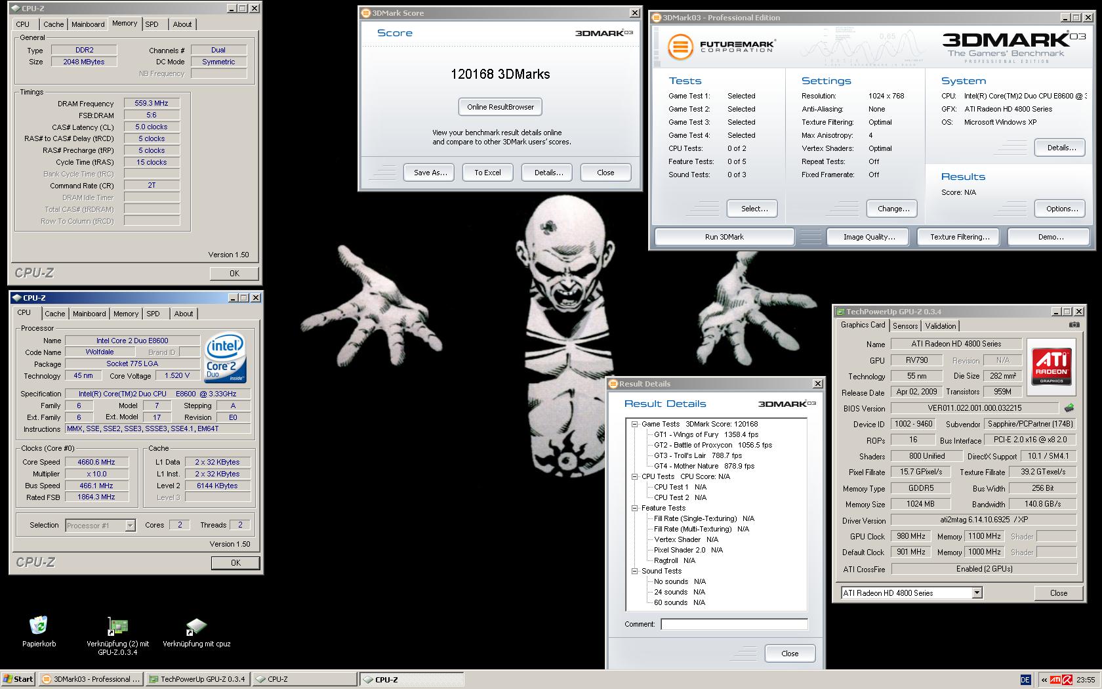Click OK in lower CPU-Z window
This screenshot has height=689, width=1102.
(x=235, y=563)
